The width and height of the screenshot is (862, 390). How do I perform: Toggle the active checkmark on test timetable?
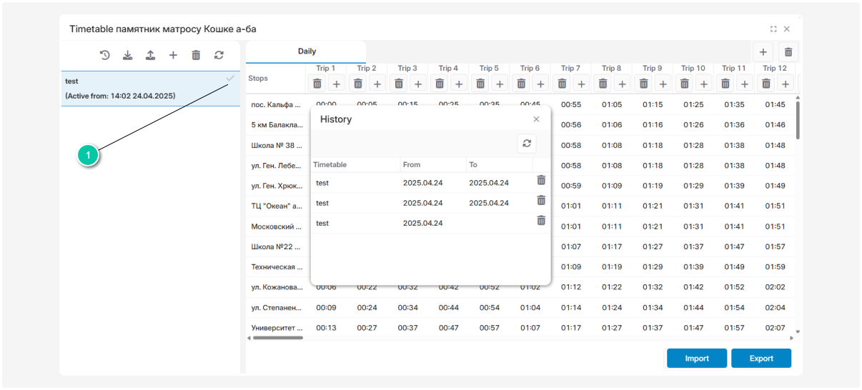[x=230, y=78]
